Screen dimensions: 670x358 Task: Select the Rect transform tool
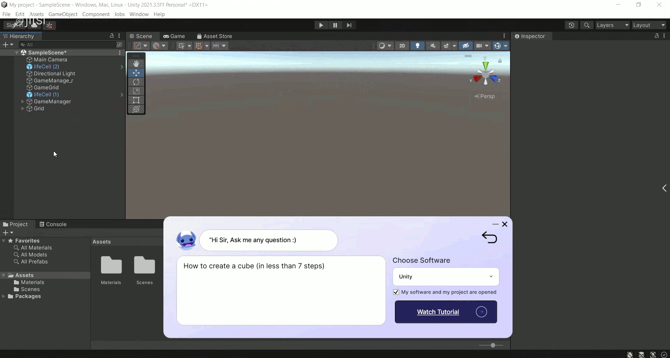click(136, 100)
